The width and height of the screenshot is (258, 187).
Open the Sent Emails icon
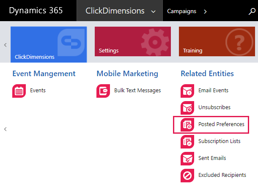[x=187, y=159]
